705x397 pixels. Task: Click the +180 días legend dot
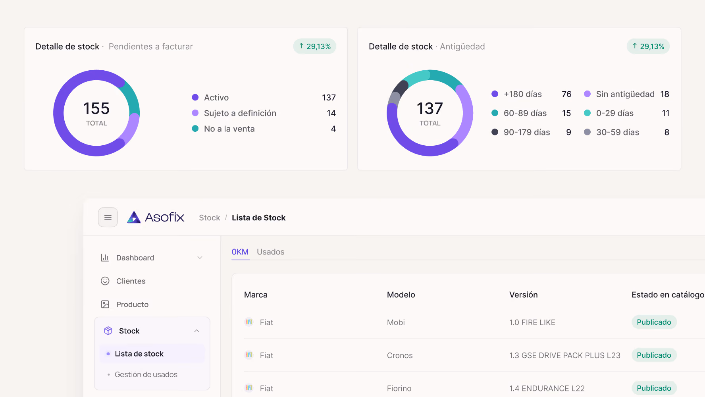pyautogui.click(x=495, y=94)
